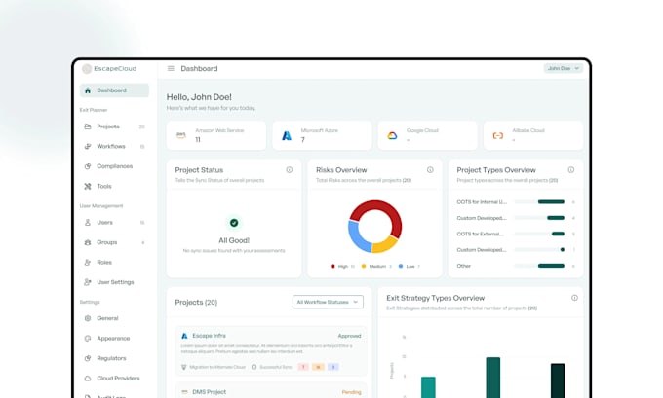The image size is (663, 398).
Task: Click the Compliances sidebar icon
Action: tap(88, 166)
